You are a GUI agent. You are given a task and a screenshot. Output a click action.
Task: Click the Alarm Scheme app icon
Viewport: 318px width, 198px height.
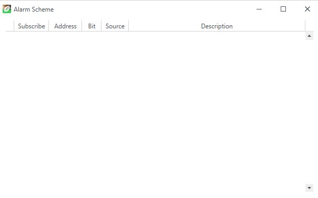(7, 9)
